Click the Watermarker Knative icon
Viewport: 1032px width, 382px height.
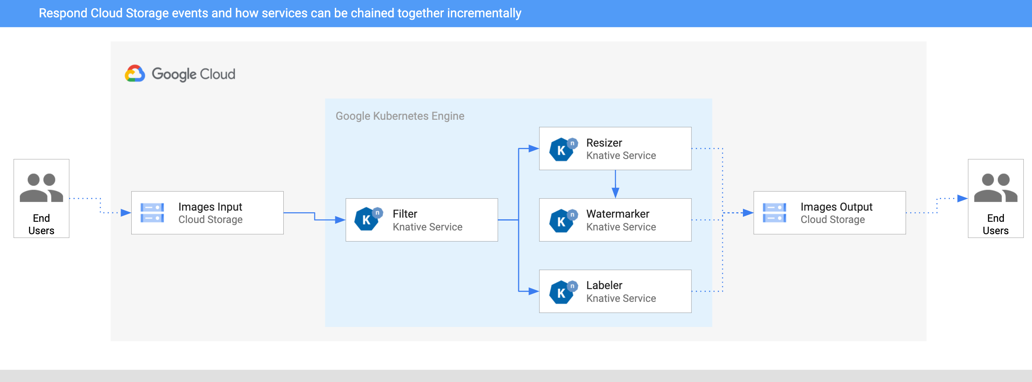(x=563, y=221)
